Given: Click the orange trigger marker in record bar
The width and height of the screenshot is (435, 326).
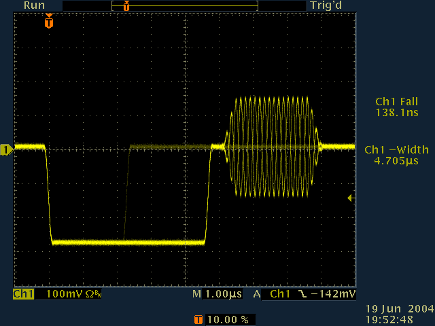Looking at the screenshot, I should (x=126, y=5).
